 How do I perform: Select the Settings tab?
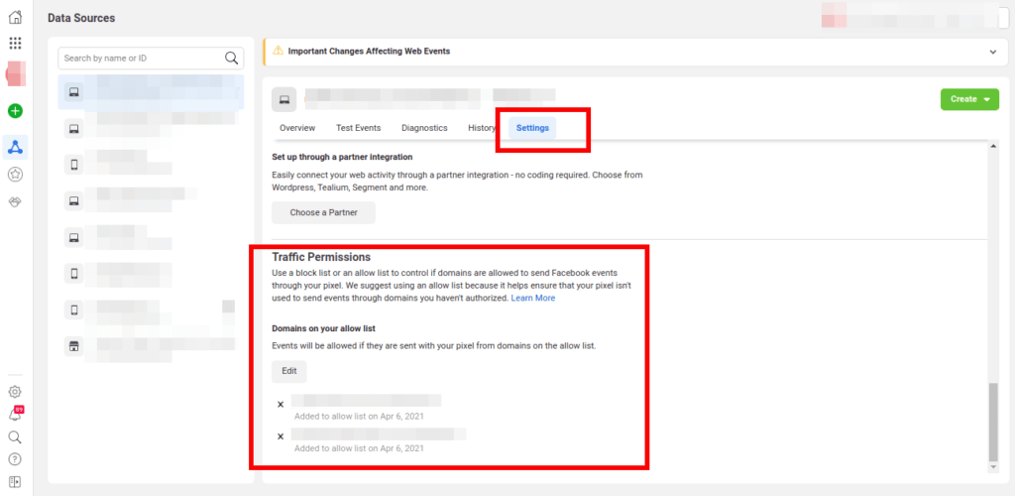coord(532,128)
